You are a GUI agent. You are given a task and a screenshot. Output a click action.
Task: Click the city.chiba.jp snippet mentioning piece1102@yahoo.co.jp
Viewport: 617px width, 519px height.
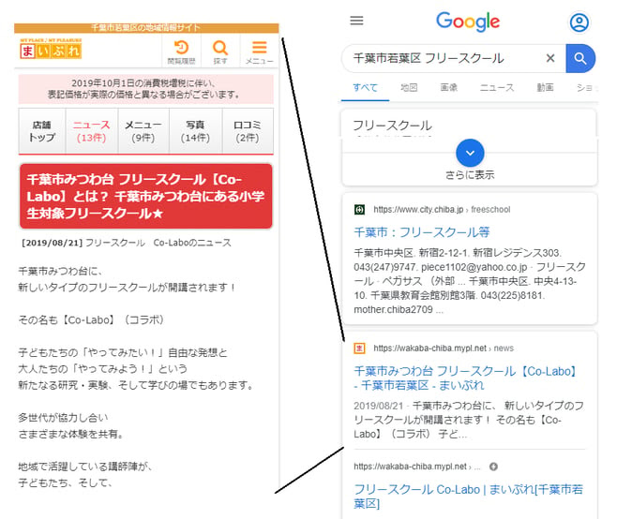coord(469,281)
